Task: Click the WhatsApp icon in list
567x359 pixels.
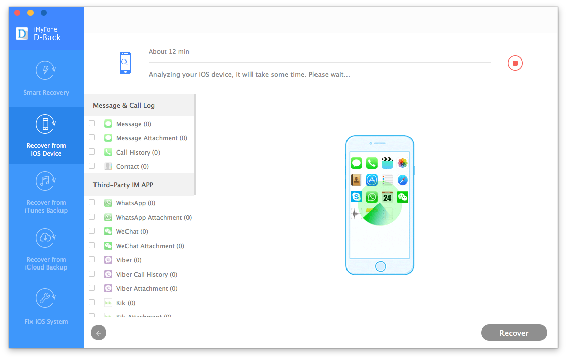Action: pyautogui.click(x=108, y=203)
